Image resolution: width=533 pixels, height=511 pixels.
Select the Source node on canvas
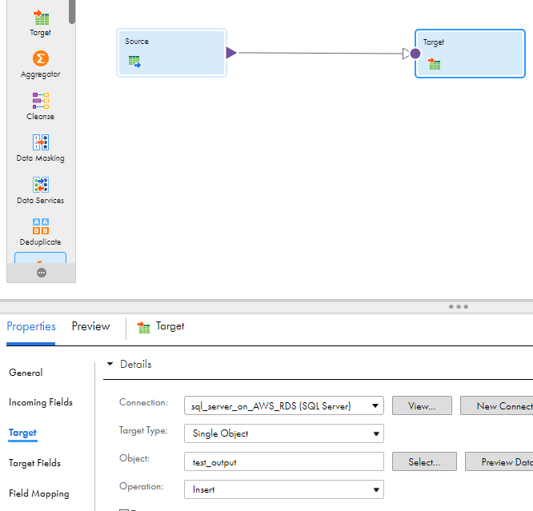[x=171, y=53]
